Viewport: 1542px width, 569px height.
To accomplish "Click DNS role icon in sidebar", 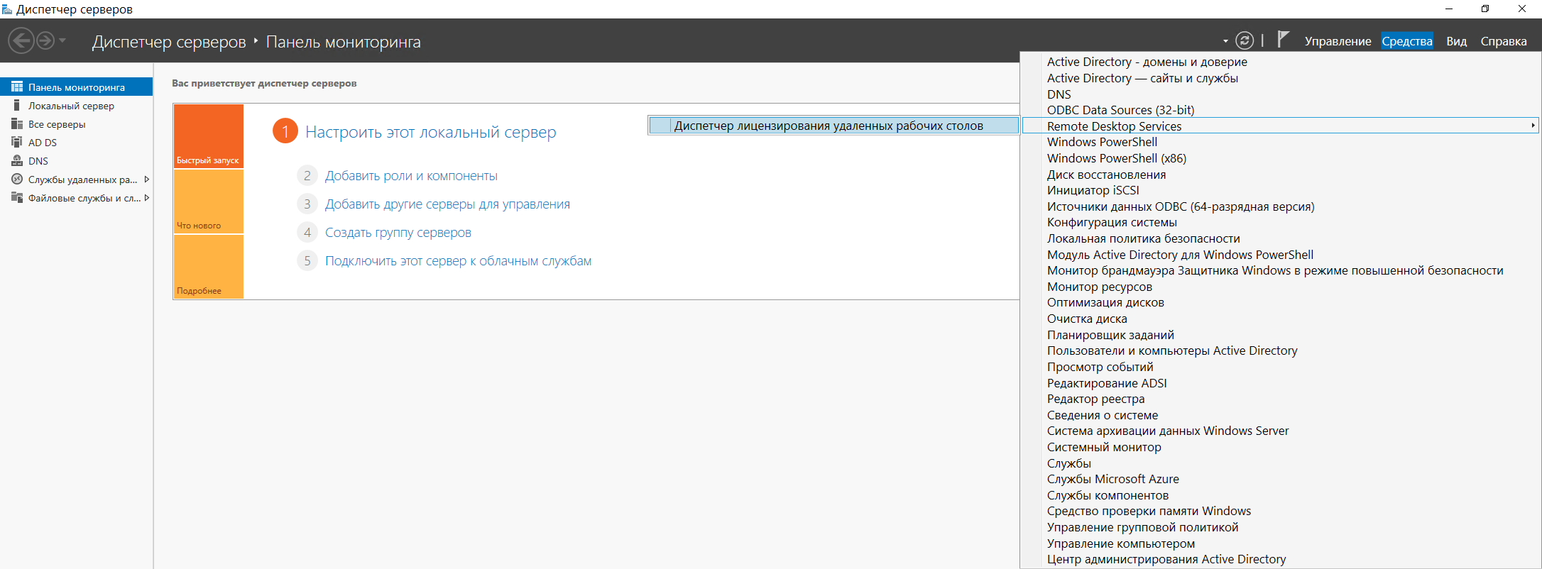I will [17, 161].
